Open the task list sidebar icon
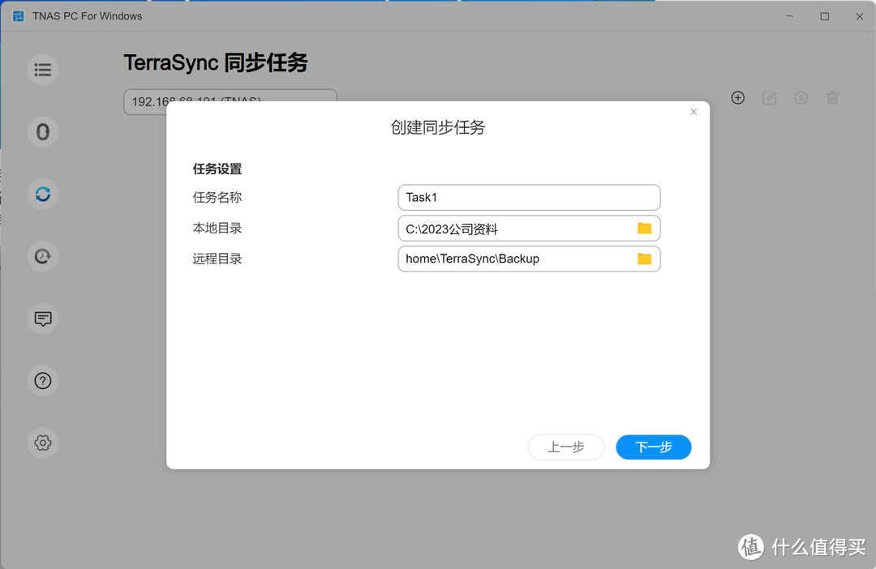This screenshot has height=569, width=876. [43, 70]
